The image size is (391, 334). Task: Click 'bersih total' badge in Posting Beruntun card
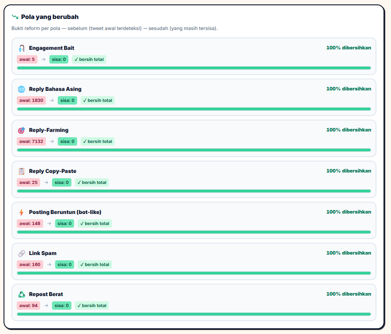(95, 223)
